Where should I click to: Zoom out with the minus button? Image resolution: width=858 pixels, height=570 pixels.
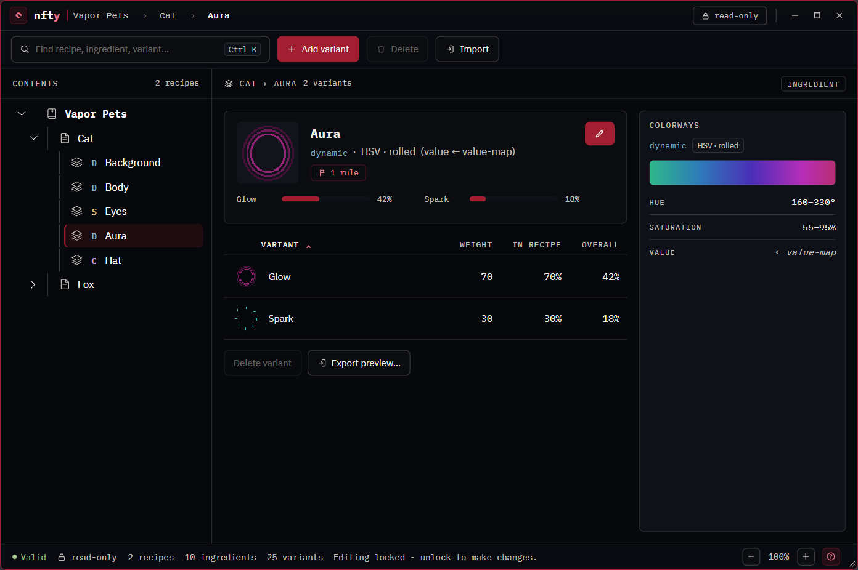tap(751, 556)
